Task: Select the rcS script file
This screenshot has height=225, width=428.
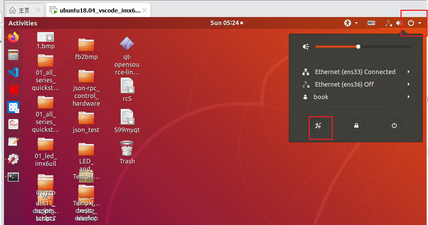Action: [127, 89]
